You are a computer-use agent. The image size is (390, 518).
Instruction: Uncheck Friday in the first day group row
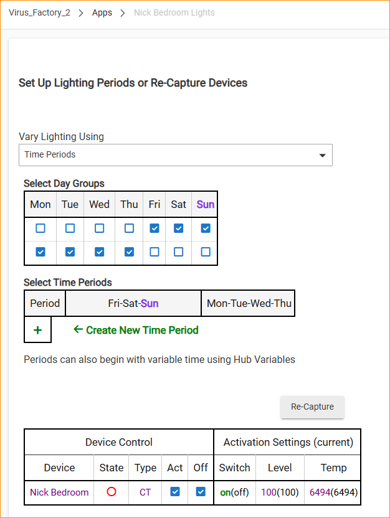[155, 228]
